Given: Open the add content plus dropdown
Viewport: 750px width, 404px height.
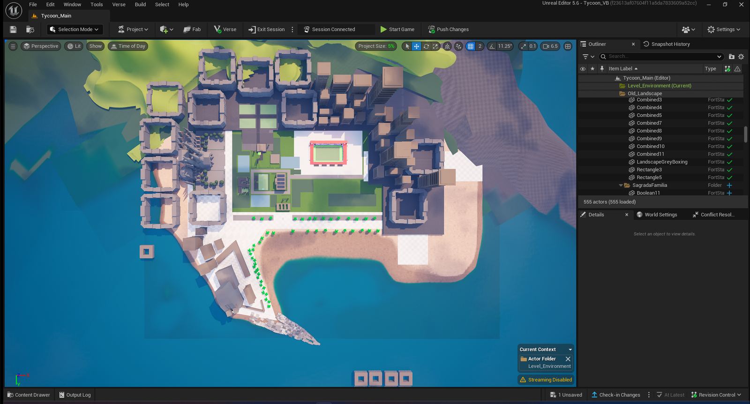Looking at the screenshot, I should [166, 30].
